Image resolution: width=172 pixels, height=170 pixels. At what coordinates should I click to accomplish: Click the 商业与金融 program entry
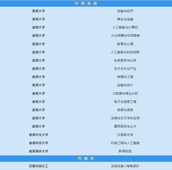[125, 19]
